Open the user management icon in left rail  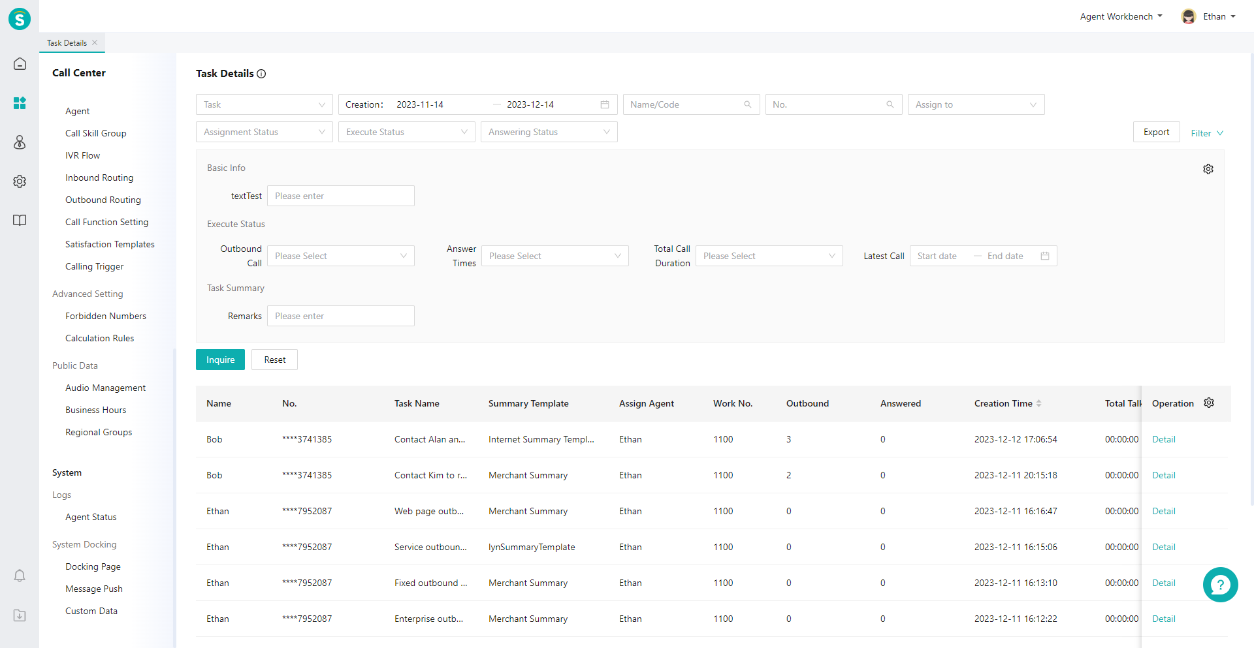click(x=20, y=142)
